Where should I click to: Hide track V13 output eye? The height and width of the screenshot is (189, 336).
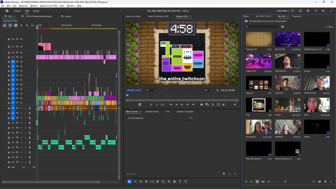tap(21, 46)
